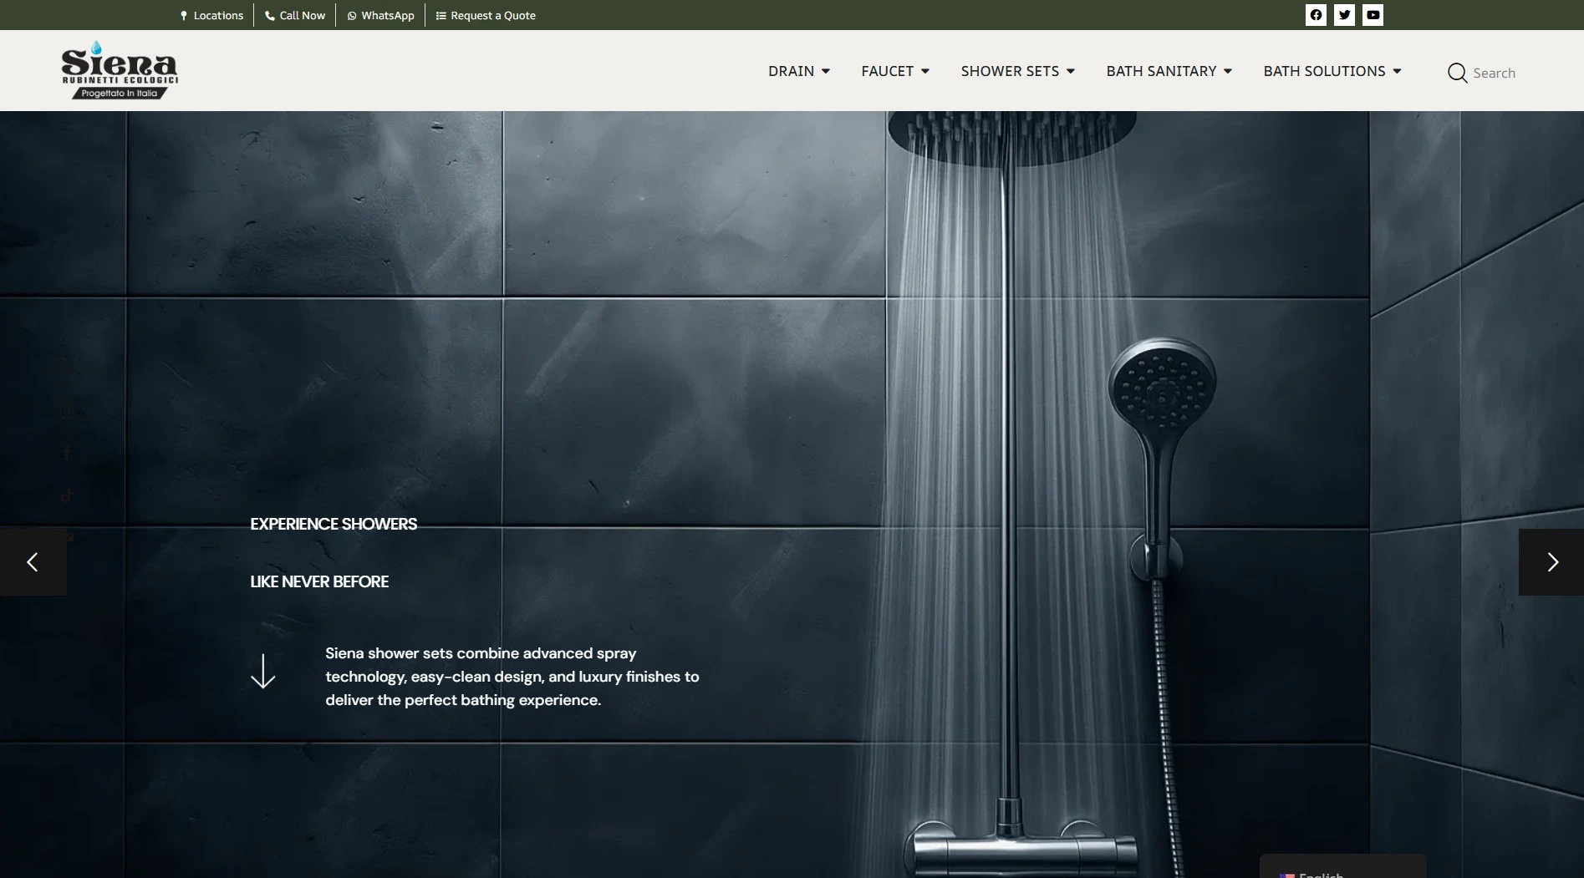Click the Twitter bird icon

pyautogui.click(x=1344, y=15)
